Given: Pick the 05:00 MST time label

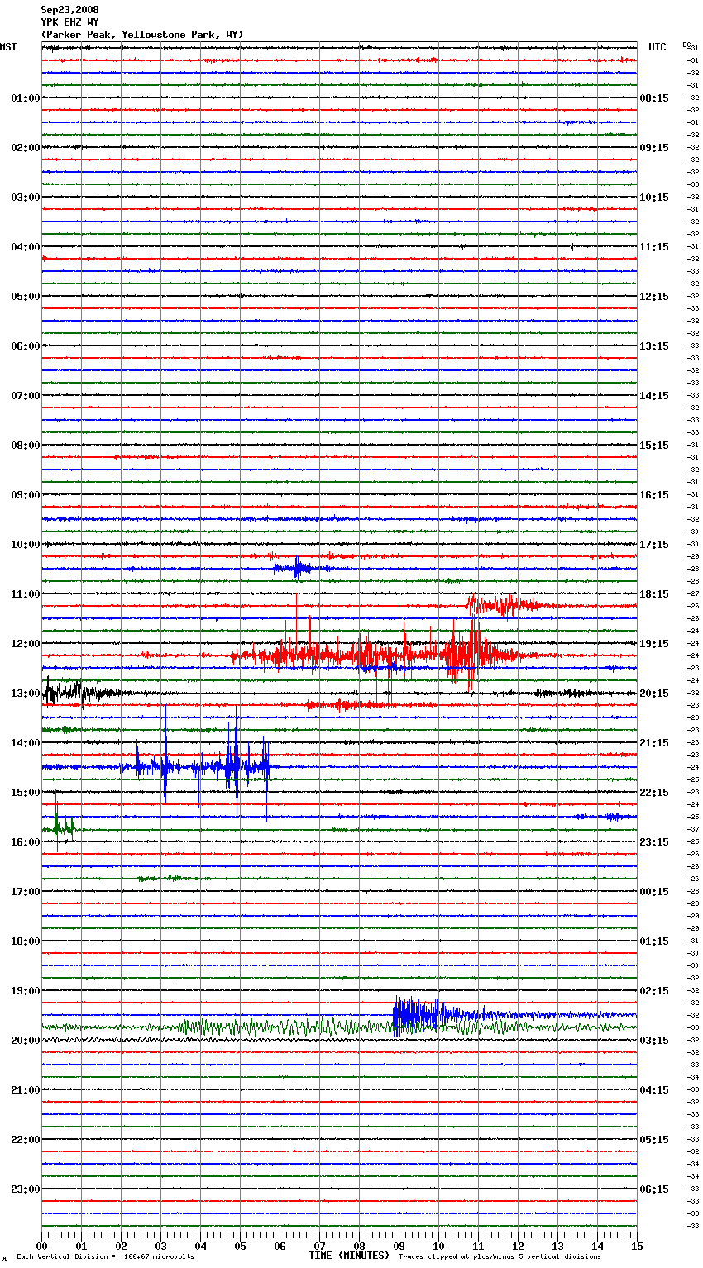Looking at the screenshot, I should 26,297.
